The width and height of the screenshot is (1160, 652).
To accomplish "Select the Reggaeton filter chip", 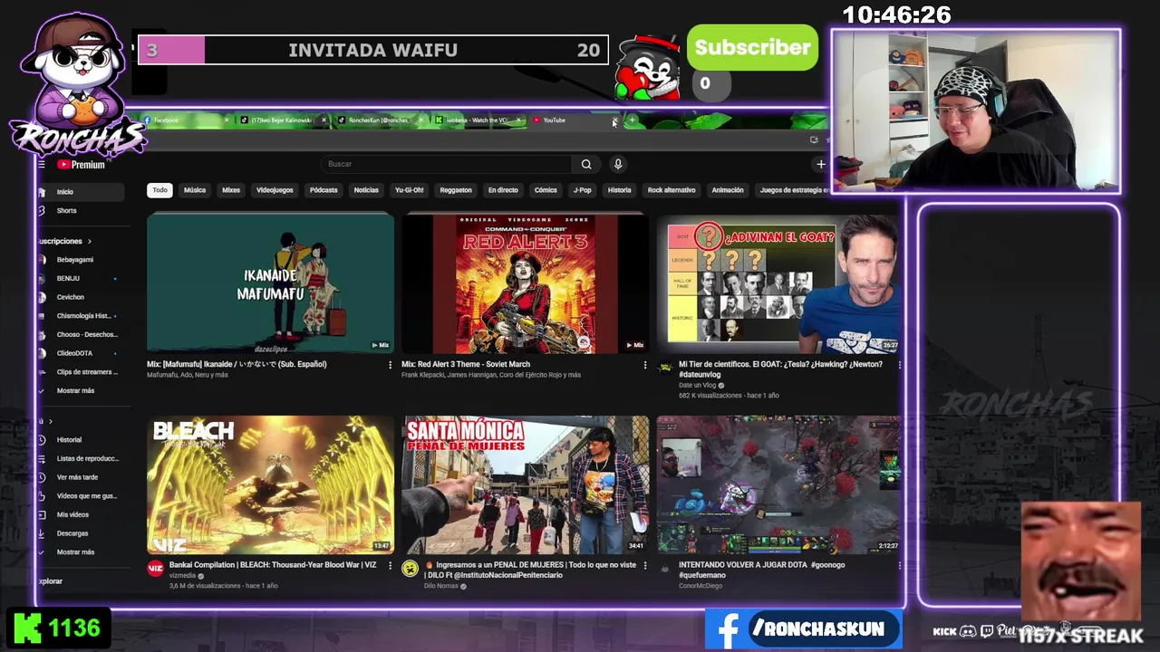I will pos(456,190).
